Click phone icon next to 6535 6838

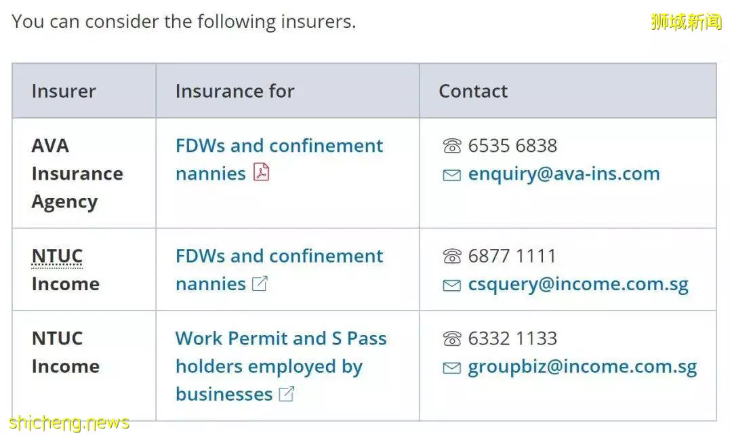pyautogui.click(x=452, y=146)
